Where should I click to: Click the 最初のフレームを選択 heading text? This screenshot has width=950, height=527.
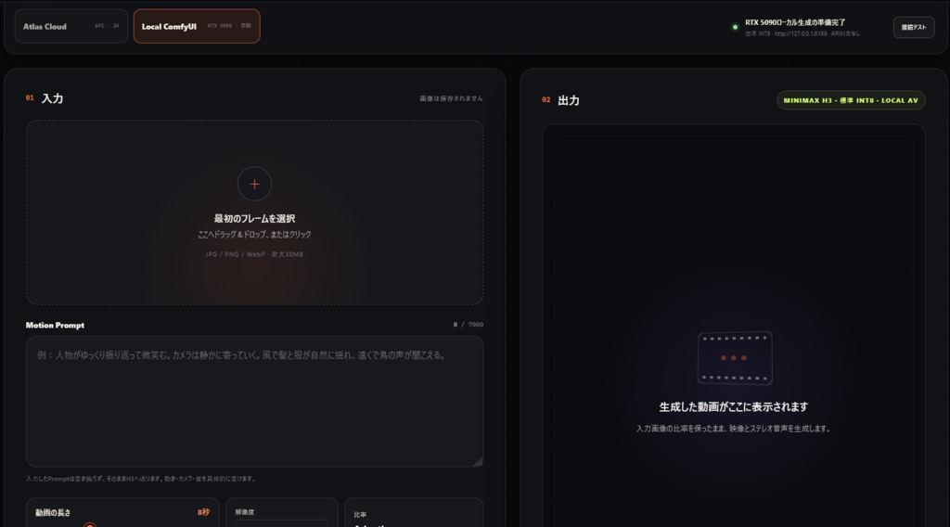[x=254, y=219]
